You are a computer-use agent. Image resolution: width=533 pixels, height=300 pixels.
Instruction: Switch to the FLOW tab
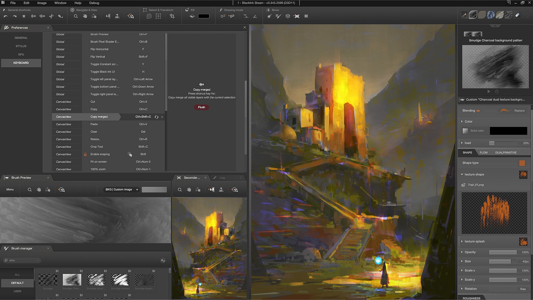coord(484,152)
